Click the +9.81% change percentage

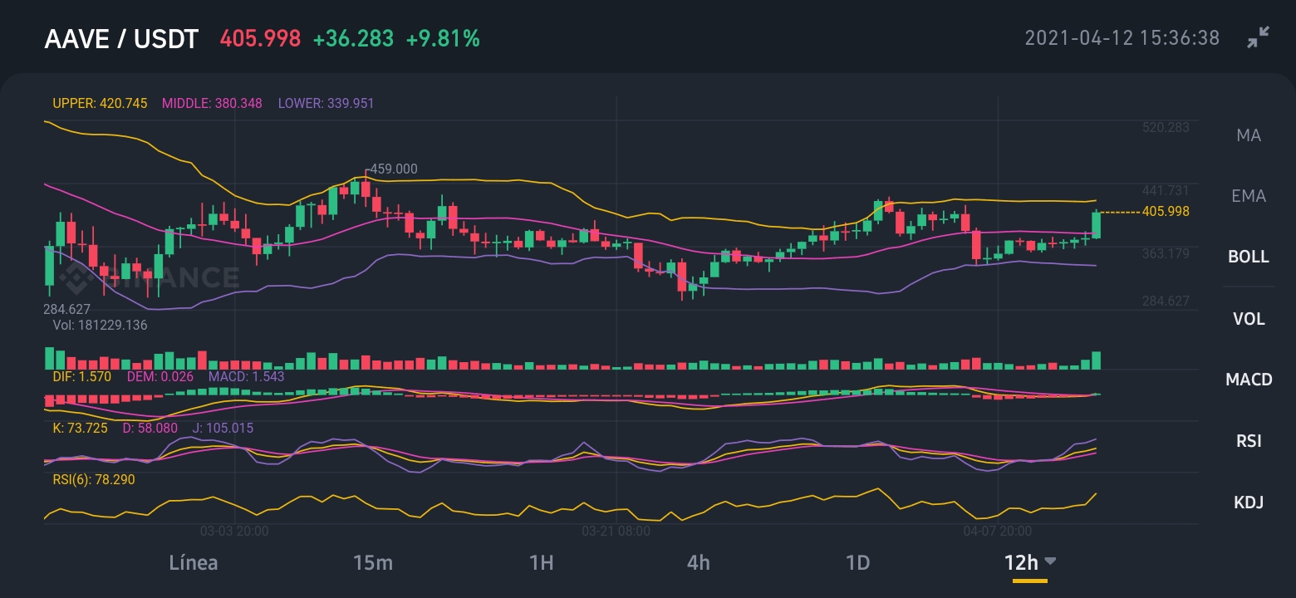pyautogui.click(x=443, y=38)
